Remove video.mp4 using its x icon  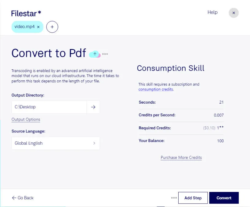pyautogui.click(x=38, y=27)
